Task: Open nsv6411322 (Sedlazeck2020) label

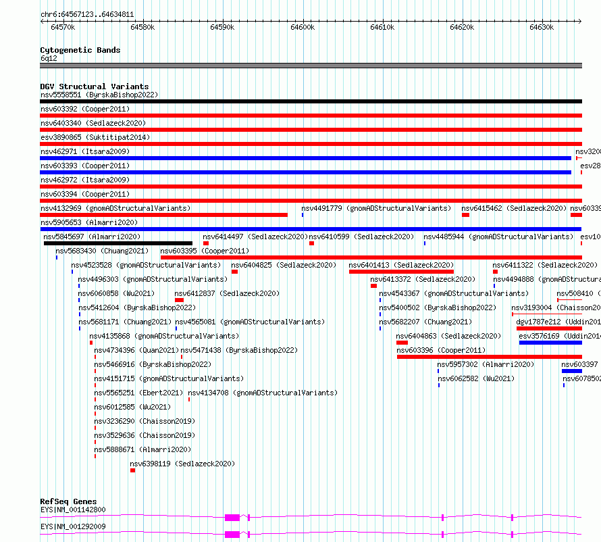Action: 545,265
